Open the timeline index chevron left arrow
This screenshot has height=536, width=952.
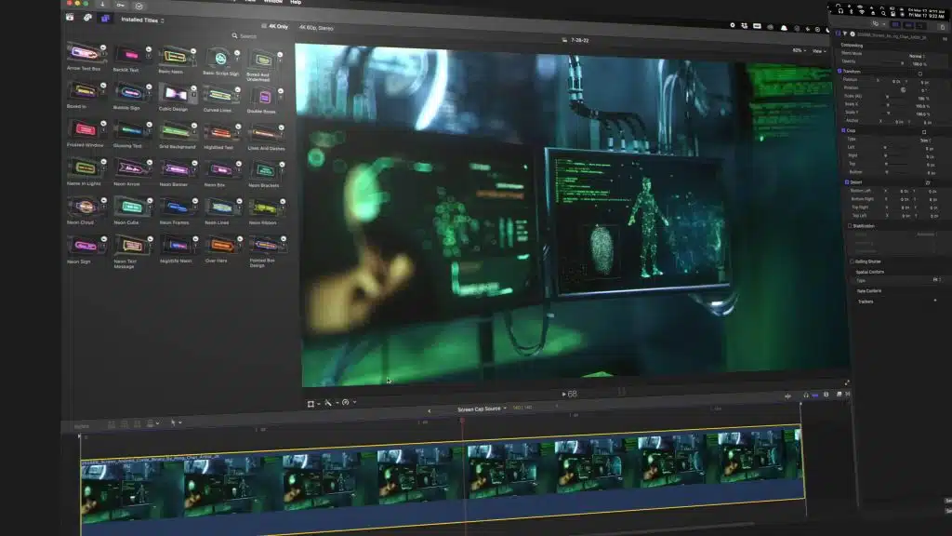pyautogui.click(x=430, y=410)
